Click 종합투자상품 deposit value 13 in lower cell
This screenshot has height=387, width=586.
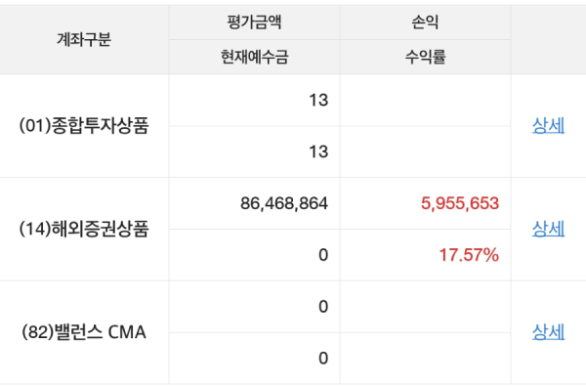pos(318,151)
